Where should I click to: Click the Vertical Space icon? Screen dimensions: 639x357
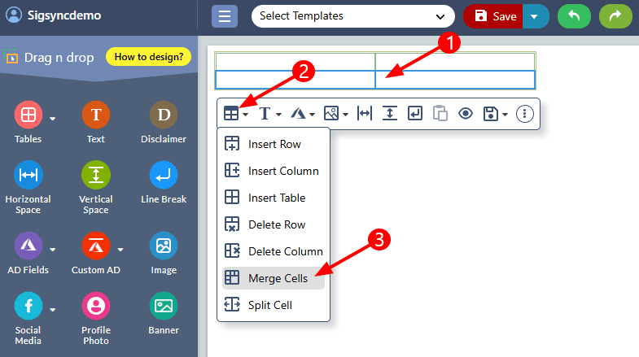pos(96,176)
